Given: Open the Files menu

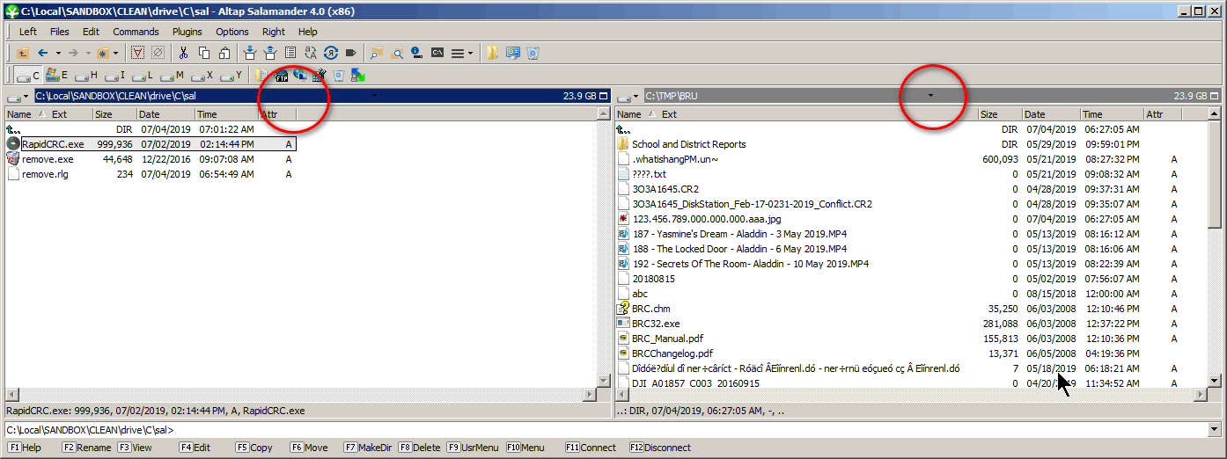Looking at the screenshot, I should click(60, 32).
